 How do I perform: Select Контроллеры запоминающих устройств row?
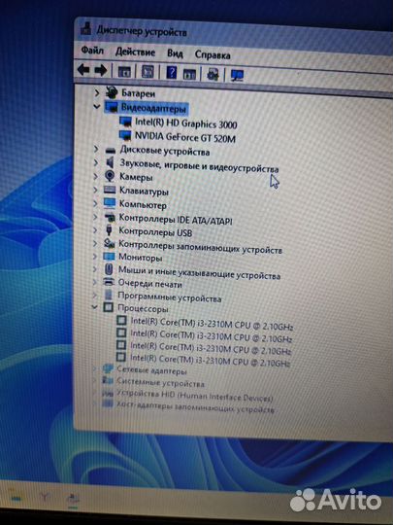tap(200, 247)
